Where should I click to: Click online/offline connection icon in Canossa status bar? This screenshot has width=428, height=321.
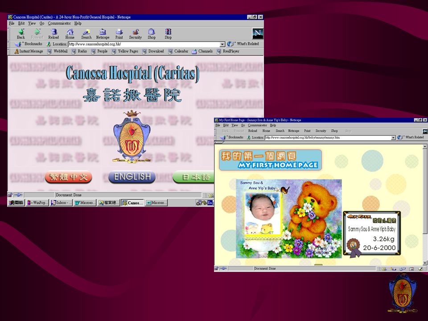click(x=18, y=195)
